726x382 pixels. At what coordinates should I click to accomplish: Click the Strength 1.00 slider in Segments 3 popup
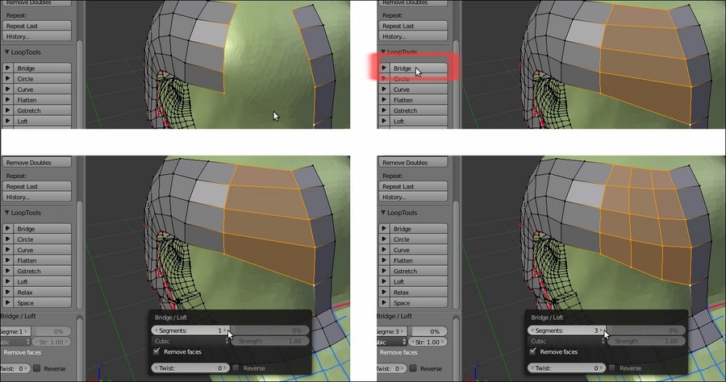646,342
